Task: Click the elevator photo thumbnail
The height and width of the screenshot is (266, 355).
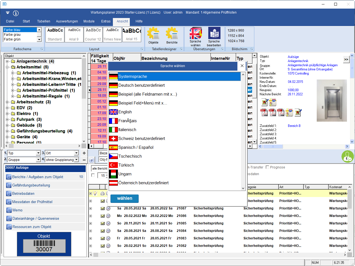Action: click(x=332, y=101)
